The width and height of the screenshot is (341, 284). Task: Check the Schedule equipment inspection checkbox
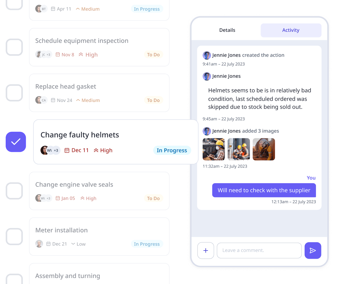coord(14,47)
